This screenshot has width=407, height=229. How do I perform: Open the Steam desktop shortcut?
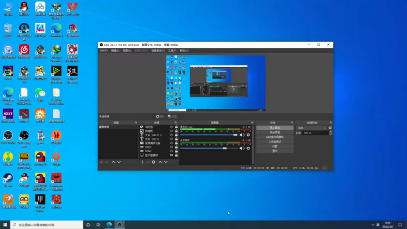[8, 180]
